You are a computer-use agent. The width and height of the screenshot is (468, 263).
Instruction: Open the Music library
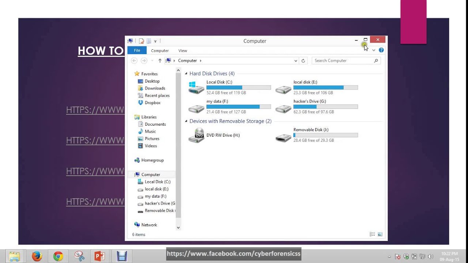click(x=150, y=131)
